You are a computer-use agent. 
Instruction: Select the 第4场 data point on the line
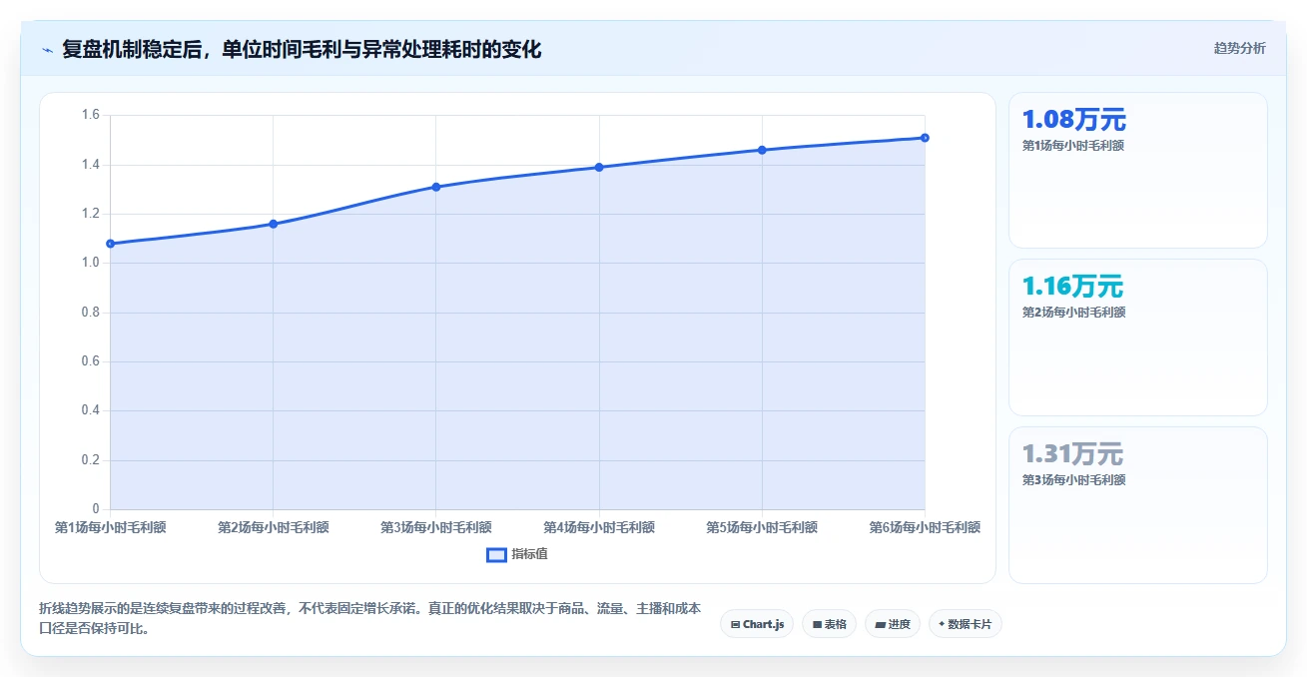pyautogui.click(x=599, y=167)
